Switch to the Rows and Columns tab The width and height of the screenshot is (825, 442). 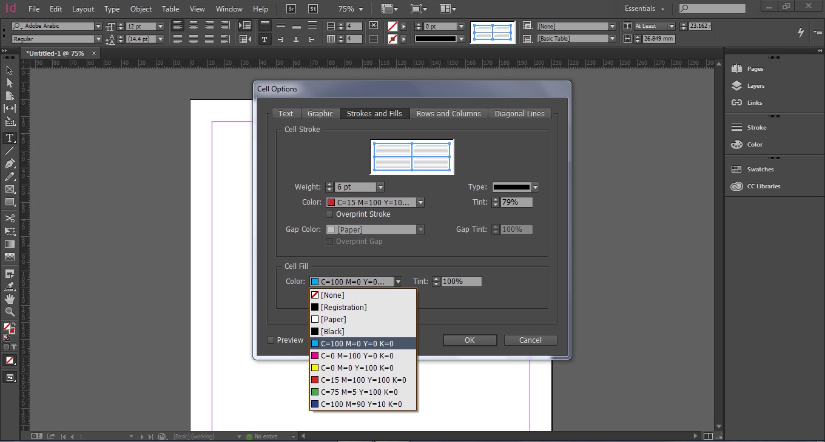(448, 114)
